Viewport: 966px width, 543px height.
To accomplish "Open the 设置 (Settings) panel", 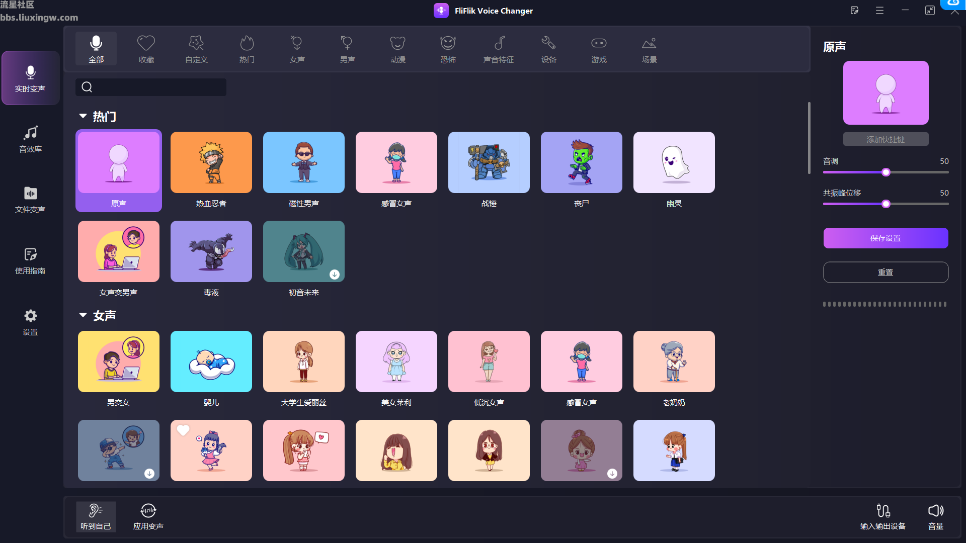I will pos(29,322).
